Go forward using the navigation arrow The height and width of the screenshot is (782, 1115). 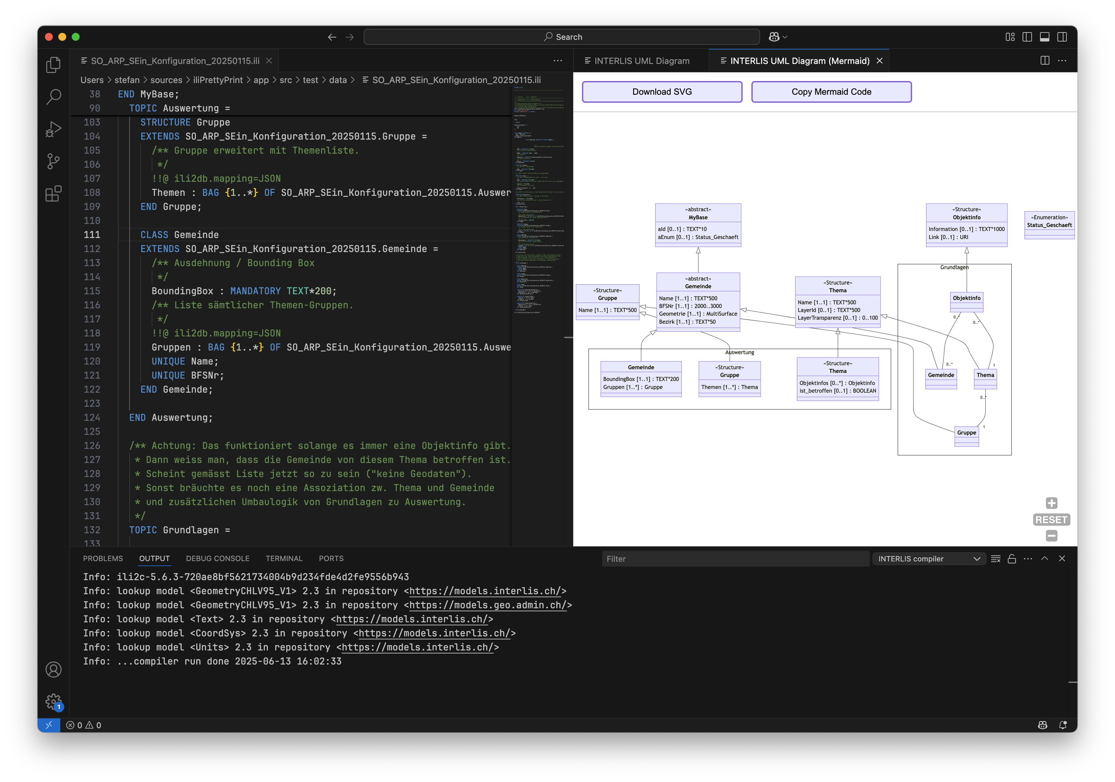[350, 37]
